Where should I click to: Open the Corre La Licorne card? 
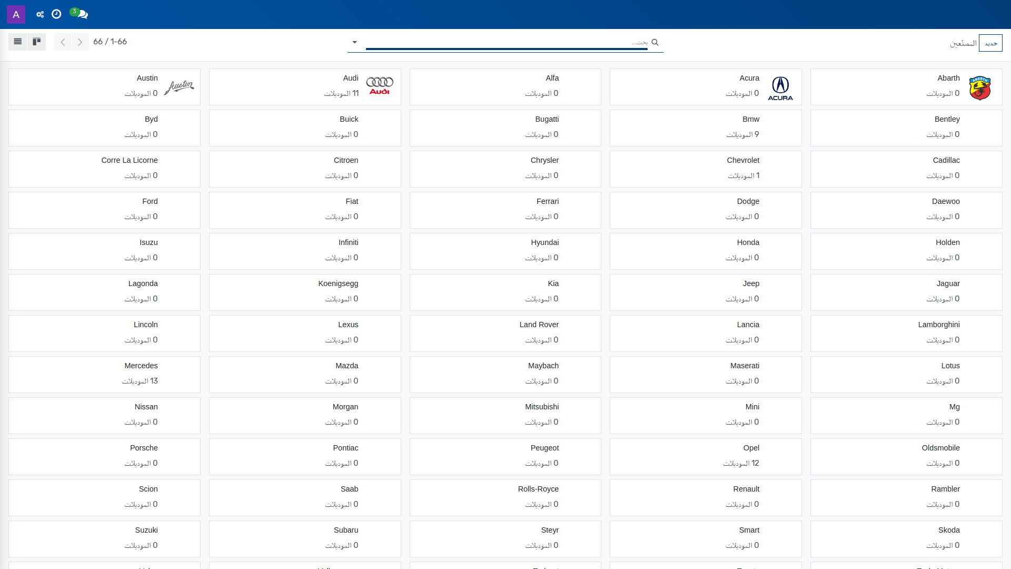(x=104, y=169)
